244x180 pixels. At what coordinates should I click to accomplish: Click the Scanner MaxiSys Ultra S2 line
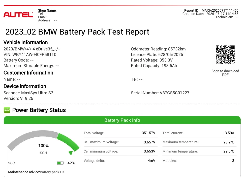coord(28,93)
